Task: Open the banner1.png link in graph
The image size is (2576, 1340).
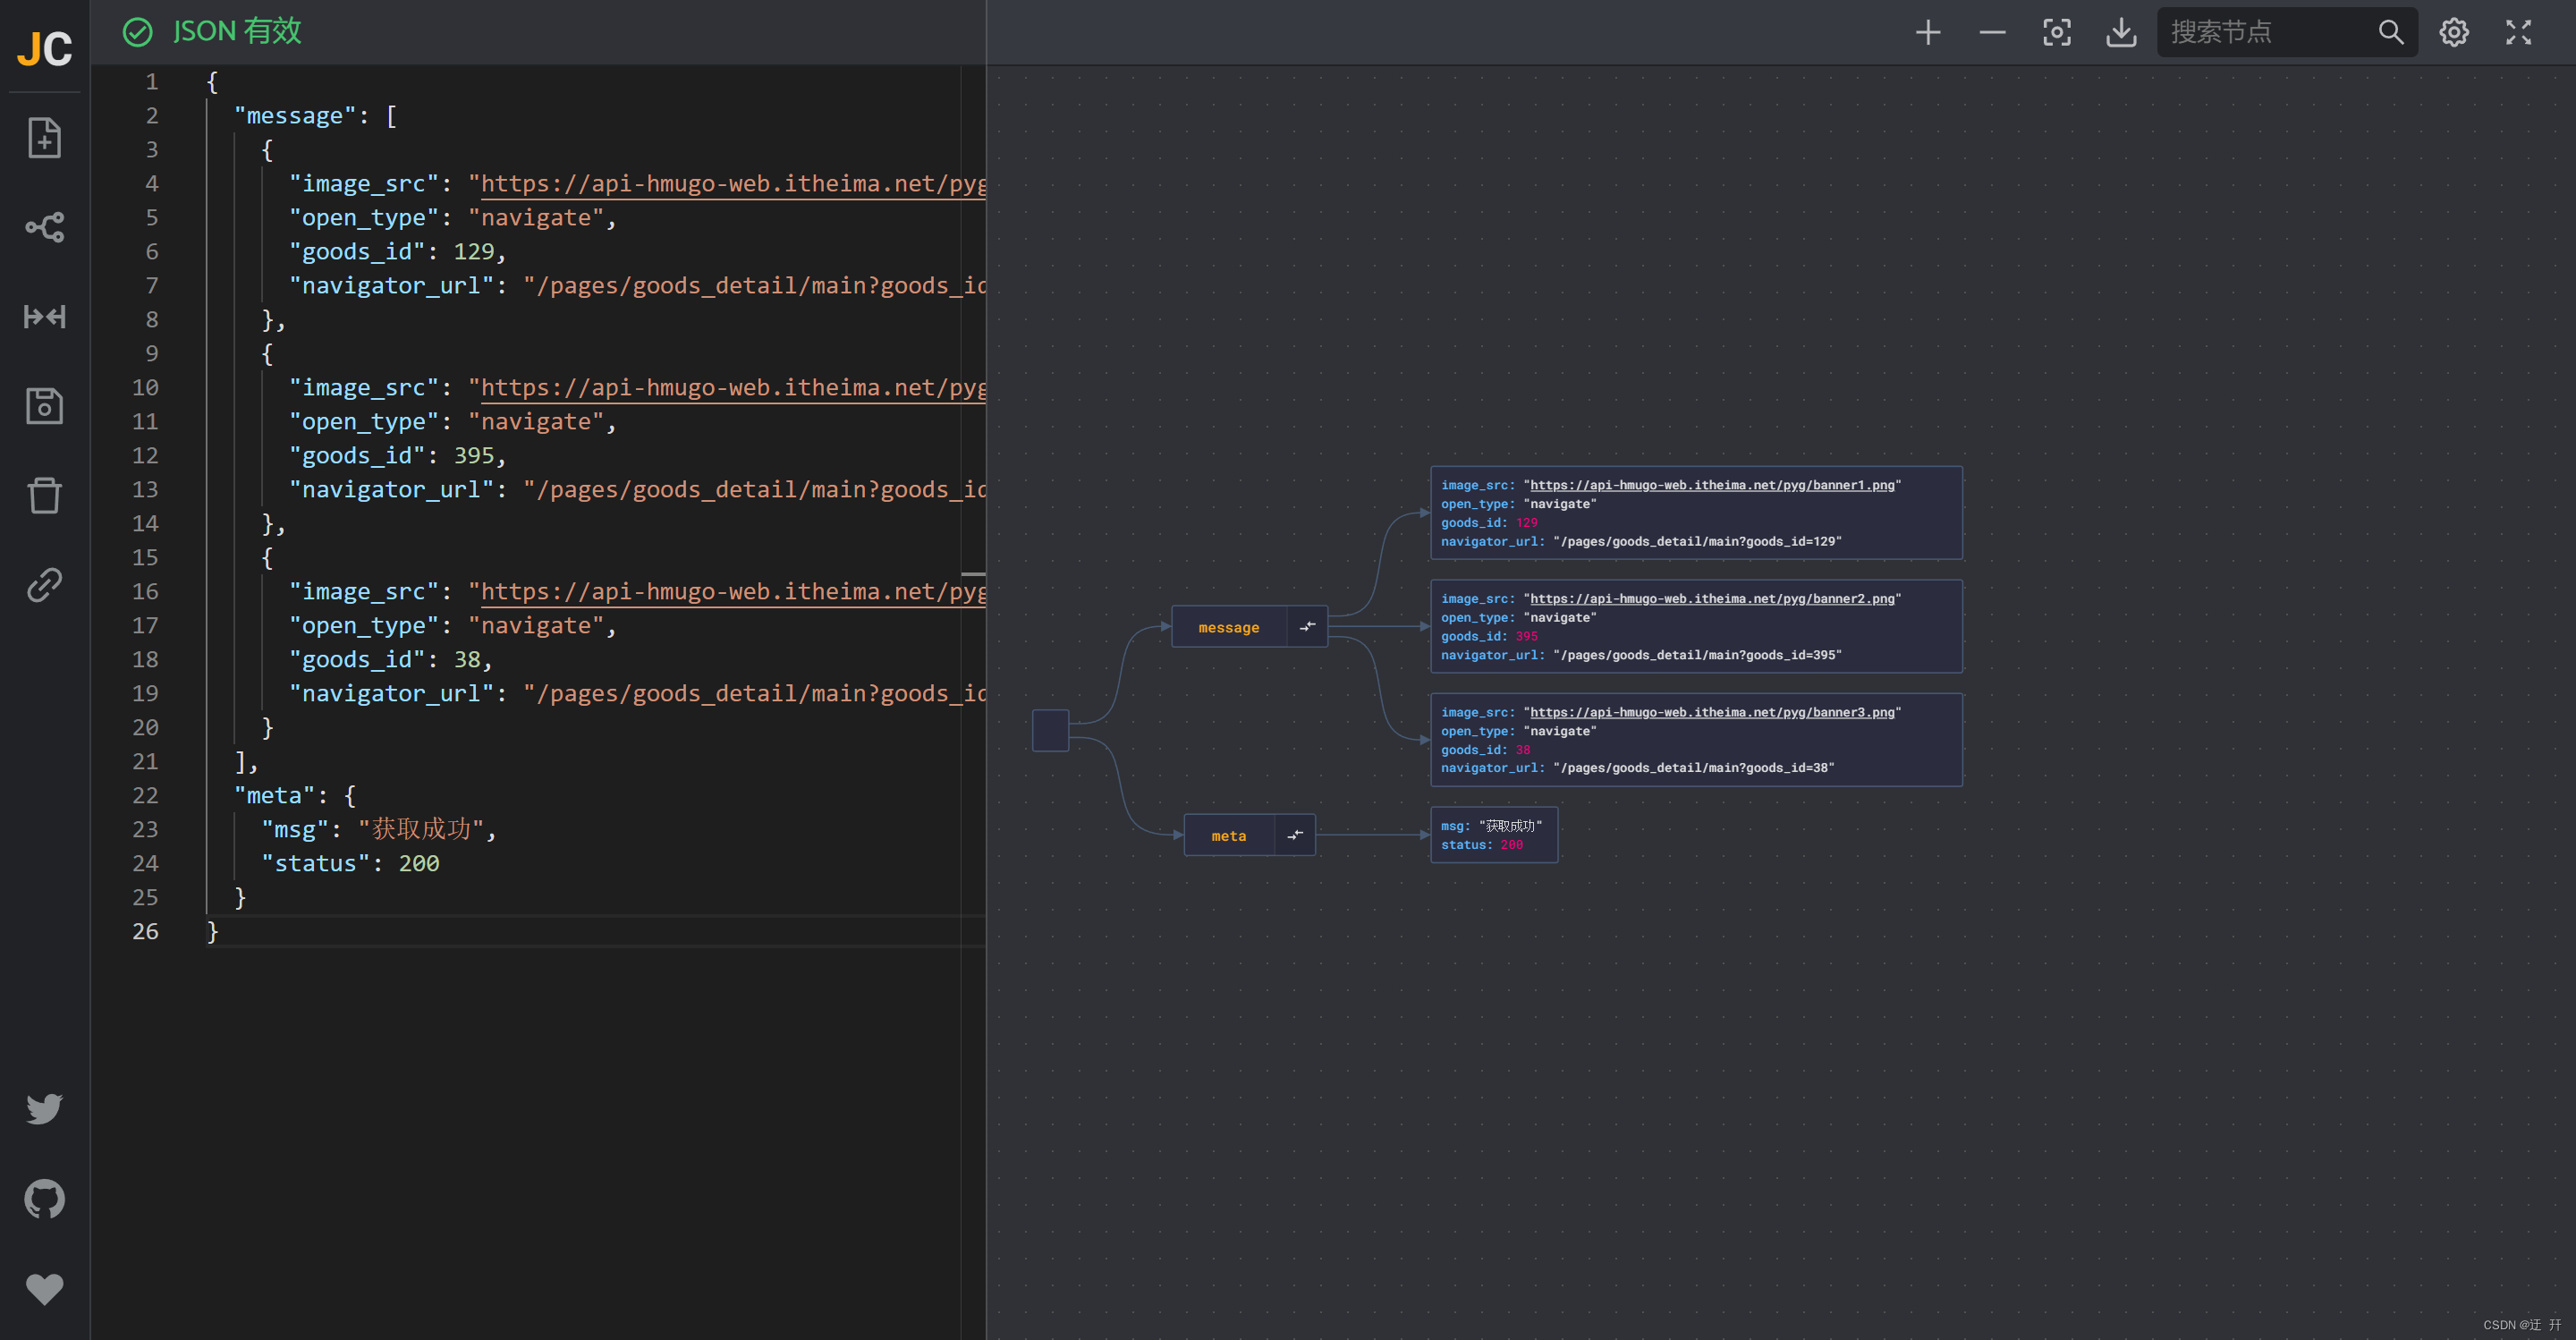Action: pyautogui.click(x=1712, y=485)
